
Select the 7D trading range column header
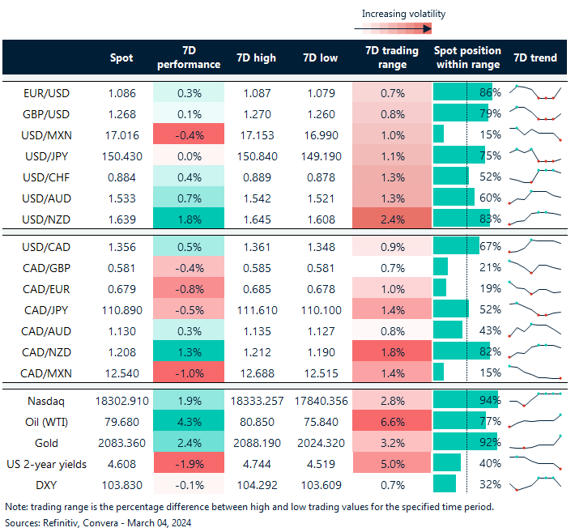[392, 57]
